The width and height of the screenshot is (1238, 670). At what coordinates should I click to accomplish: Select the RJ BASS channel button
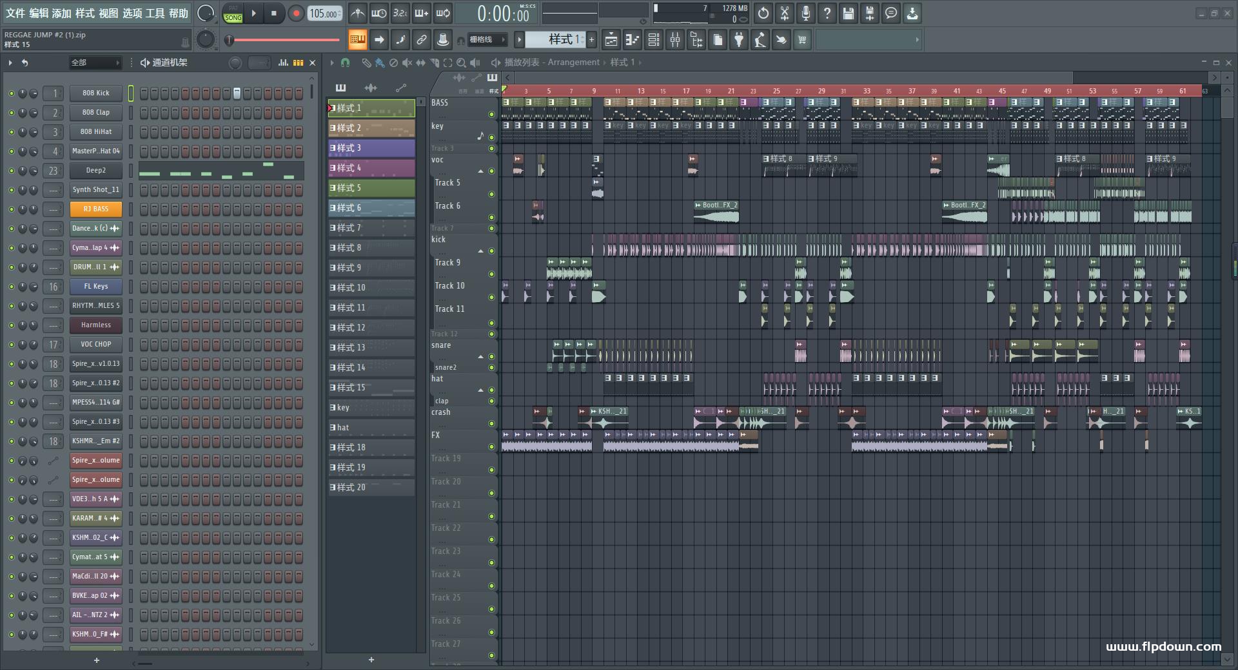pyautogui.click(x=96, y=209)
